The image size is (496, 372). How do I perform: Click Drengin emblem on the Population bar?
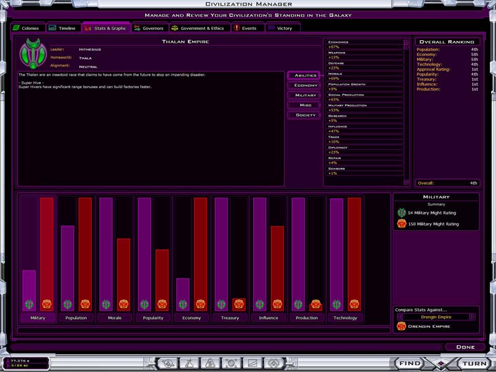click(x=85, y=304)
